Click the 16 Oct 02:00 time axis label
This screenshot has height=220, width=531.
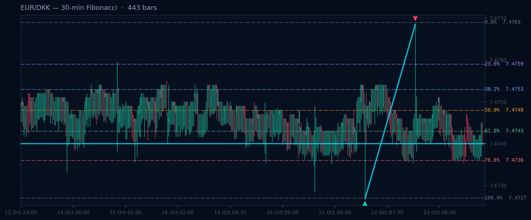178,212
